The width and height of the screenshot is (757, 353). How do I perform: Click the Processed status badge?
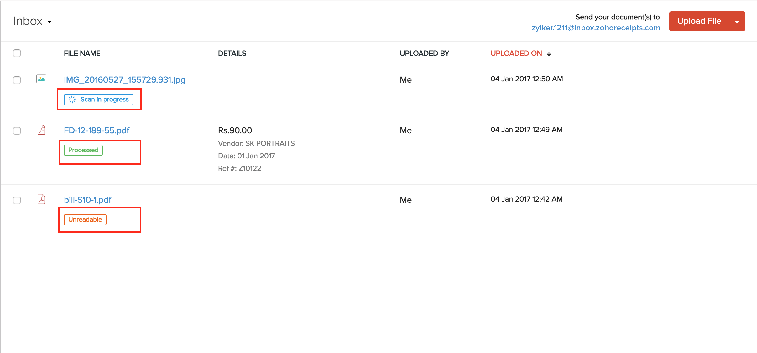click(x=83, y=150)
